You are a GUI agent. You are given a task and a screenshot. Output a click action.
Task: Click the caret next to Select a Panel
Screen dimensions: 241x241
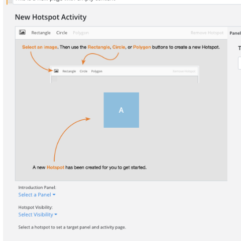54,195
